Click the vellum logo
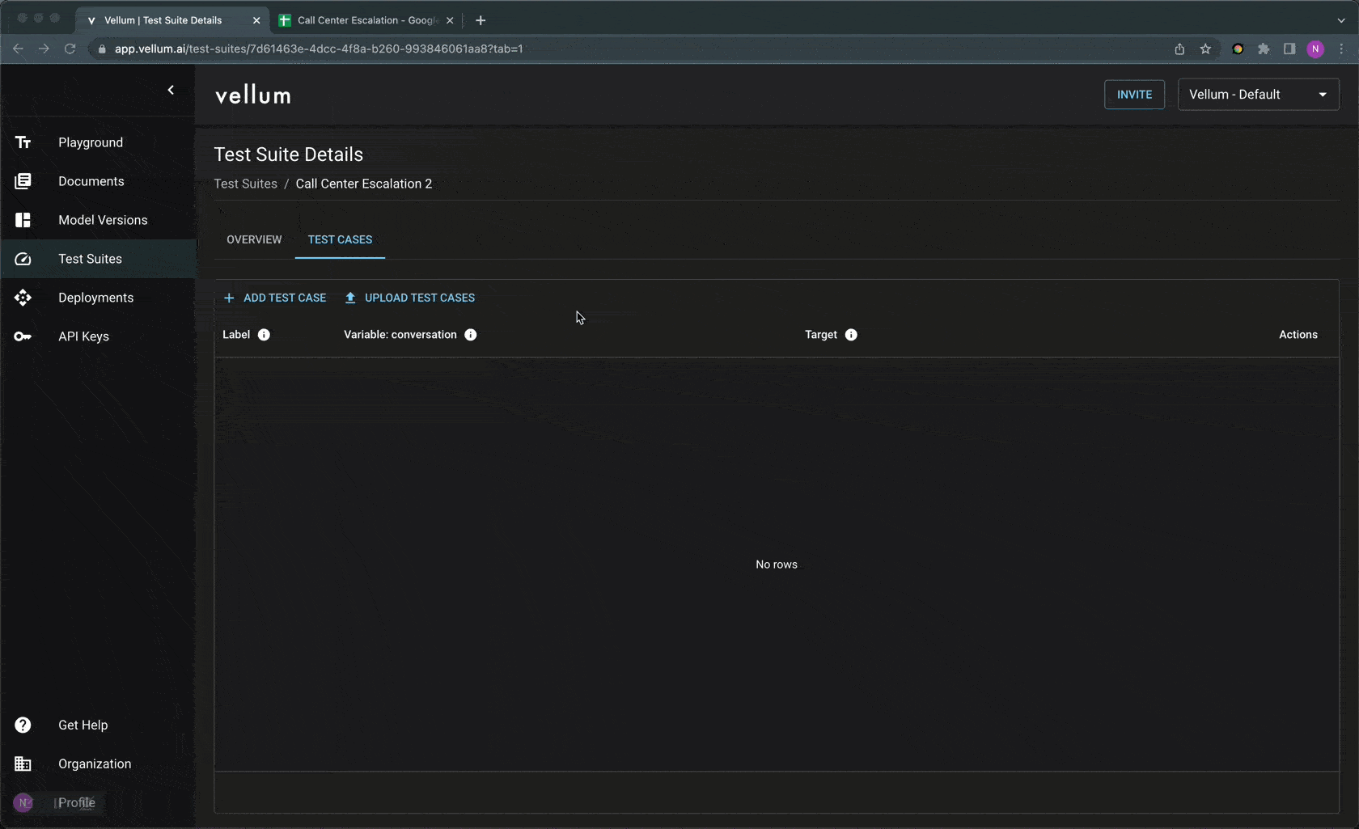 pyautogui.click(x=253, y=95)
